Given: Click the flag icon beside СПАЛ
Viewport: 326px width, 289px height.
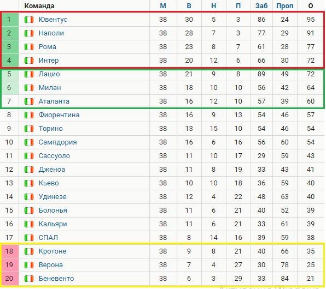Looking at the screenshot, I should pos(29,238).
